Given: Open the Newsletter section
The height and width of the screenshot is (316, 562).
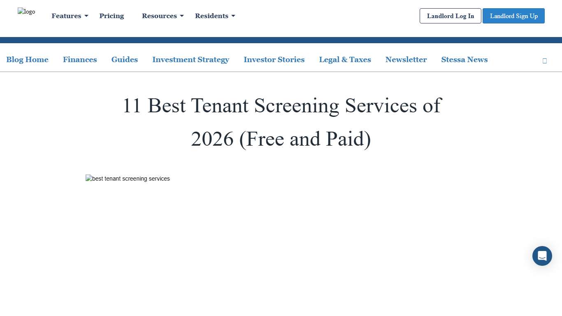Looking at the screenshot, I should click(x=406, y=60).
